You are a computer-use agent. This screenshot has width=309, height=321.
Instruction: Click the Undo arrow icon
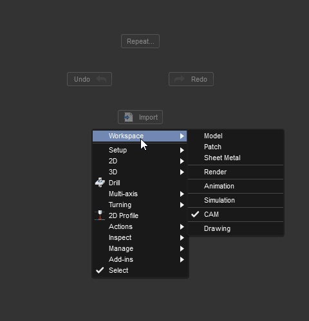coord(101,79)
